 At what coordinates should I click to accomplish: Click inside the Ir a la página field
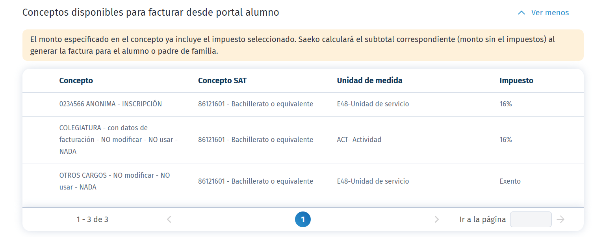pos(531,219)
